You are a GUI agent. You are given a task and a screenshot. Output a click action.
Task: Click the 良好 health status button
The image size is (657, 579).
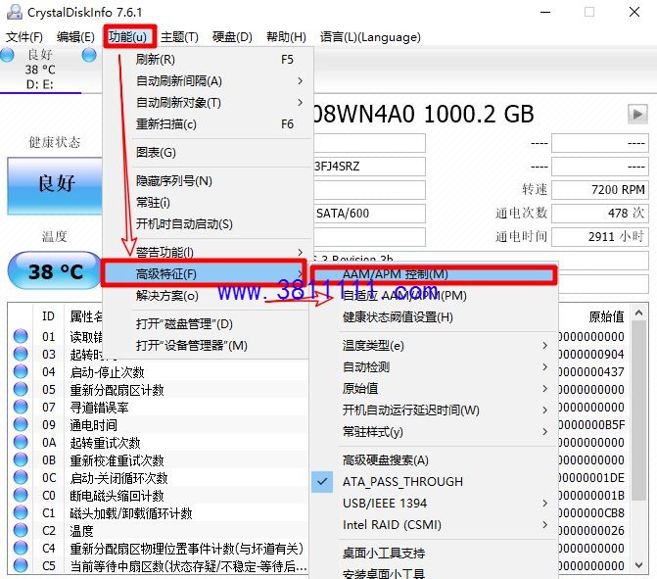coord(55,186)
